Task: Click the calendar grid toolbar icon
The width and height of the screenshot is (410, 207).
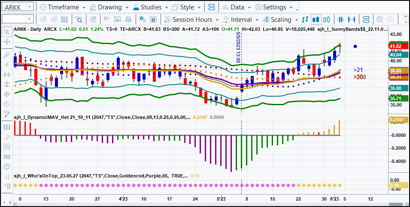Action: pyautogui.click(x=64, y=20)
